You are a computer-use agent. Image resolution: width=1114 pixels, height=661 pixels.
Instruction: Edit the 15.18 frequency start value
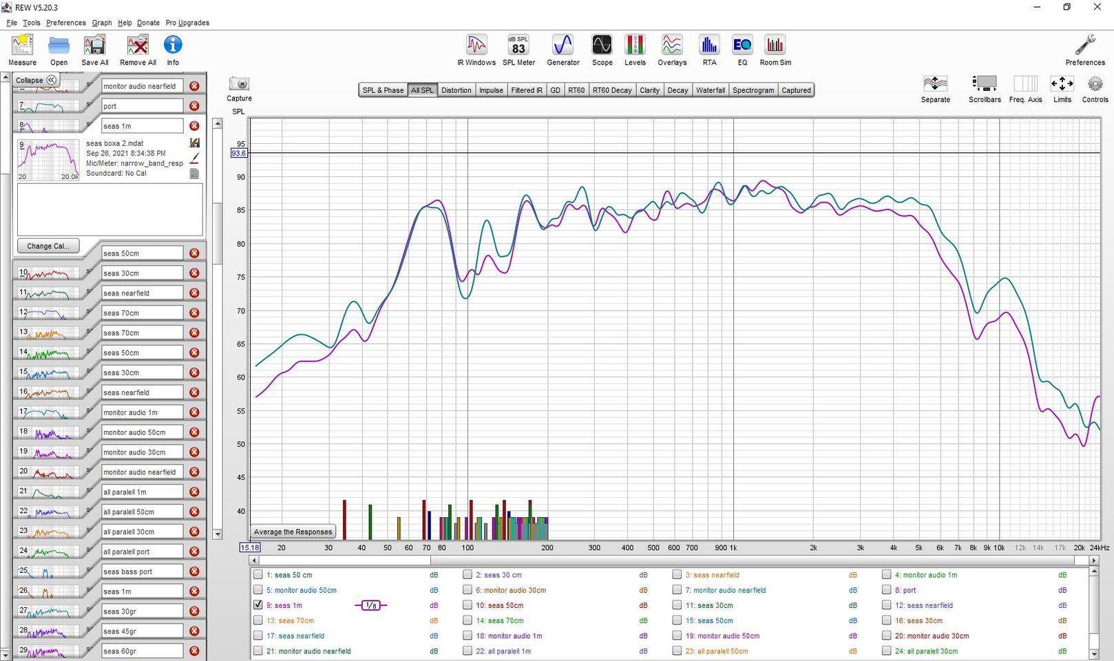pyautogui.click(x=249, y=548)
